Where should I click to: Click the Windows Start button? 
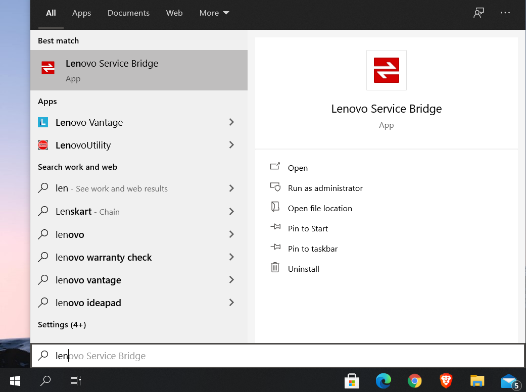coord(15,380)
